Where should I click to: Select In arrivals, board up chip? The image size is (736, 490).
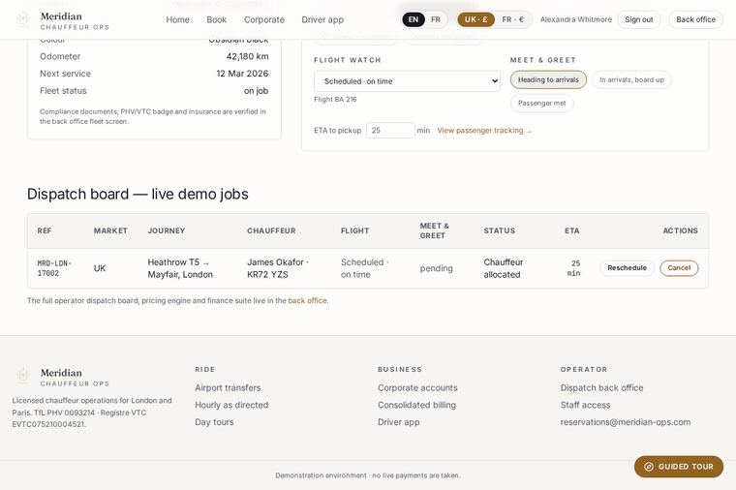point(631,79)
